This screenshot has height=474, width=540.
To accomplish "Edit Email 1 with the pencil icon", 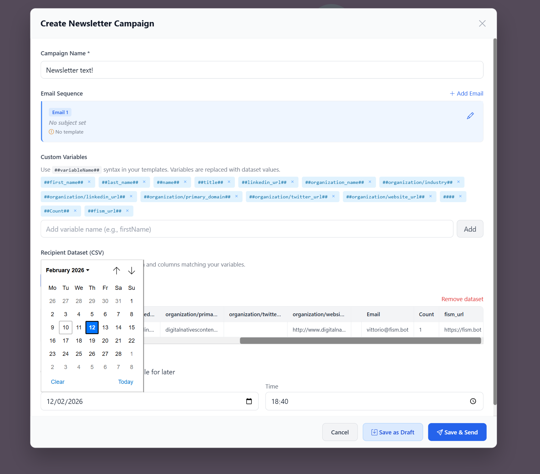I will click(470, 116).
